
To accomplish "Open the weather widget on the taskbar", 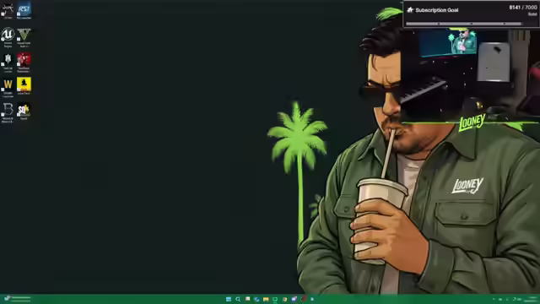I will 17,299.
